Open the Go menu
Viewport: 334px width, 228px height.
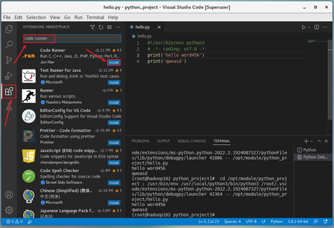[x=67, y=17]
